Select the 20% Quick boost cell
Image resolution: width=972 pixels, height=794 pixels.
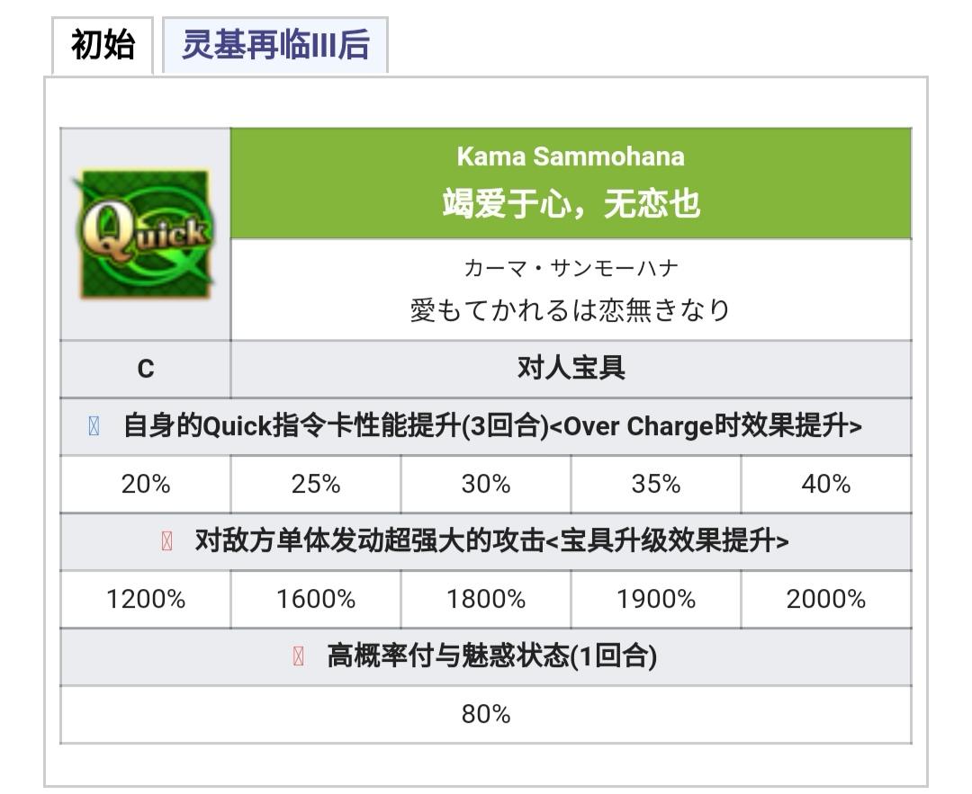pyautogui.click(x=145, y=485)
